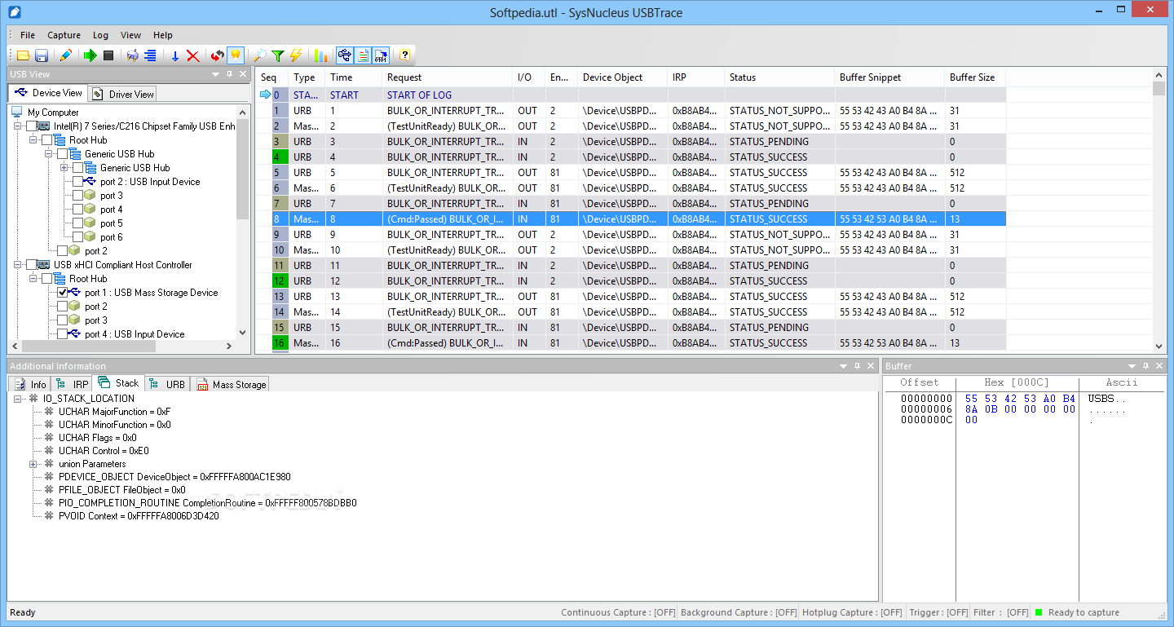Screen dimensions: 1174x627
Task: Expand the nested Generic USB Hub plus sign
Action: point(64,168)
